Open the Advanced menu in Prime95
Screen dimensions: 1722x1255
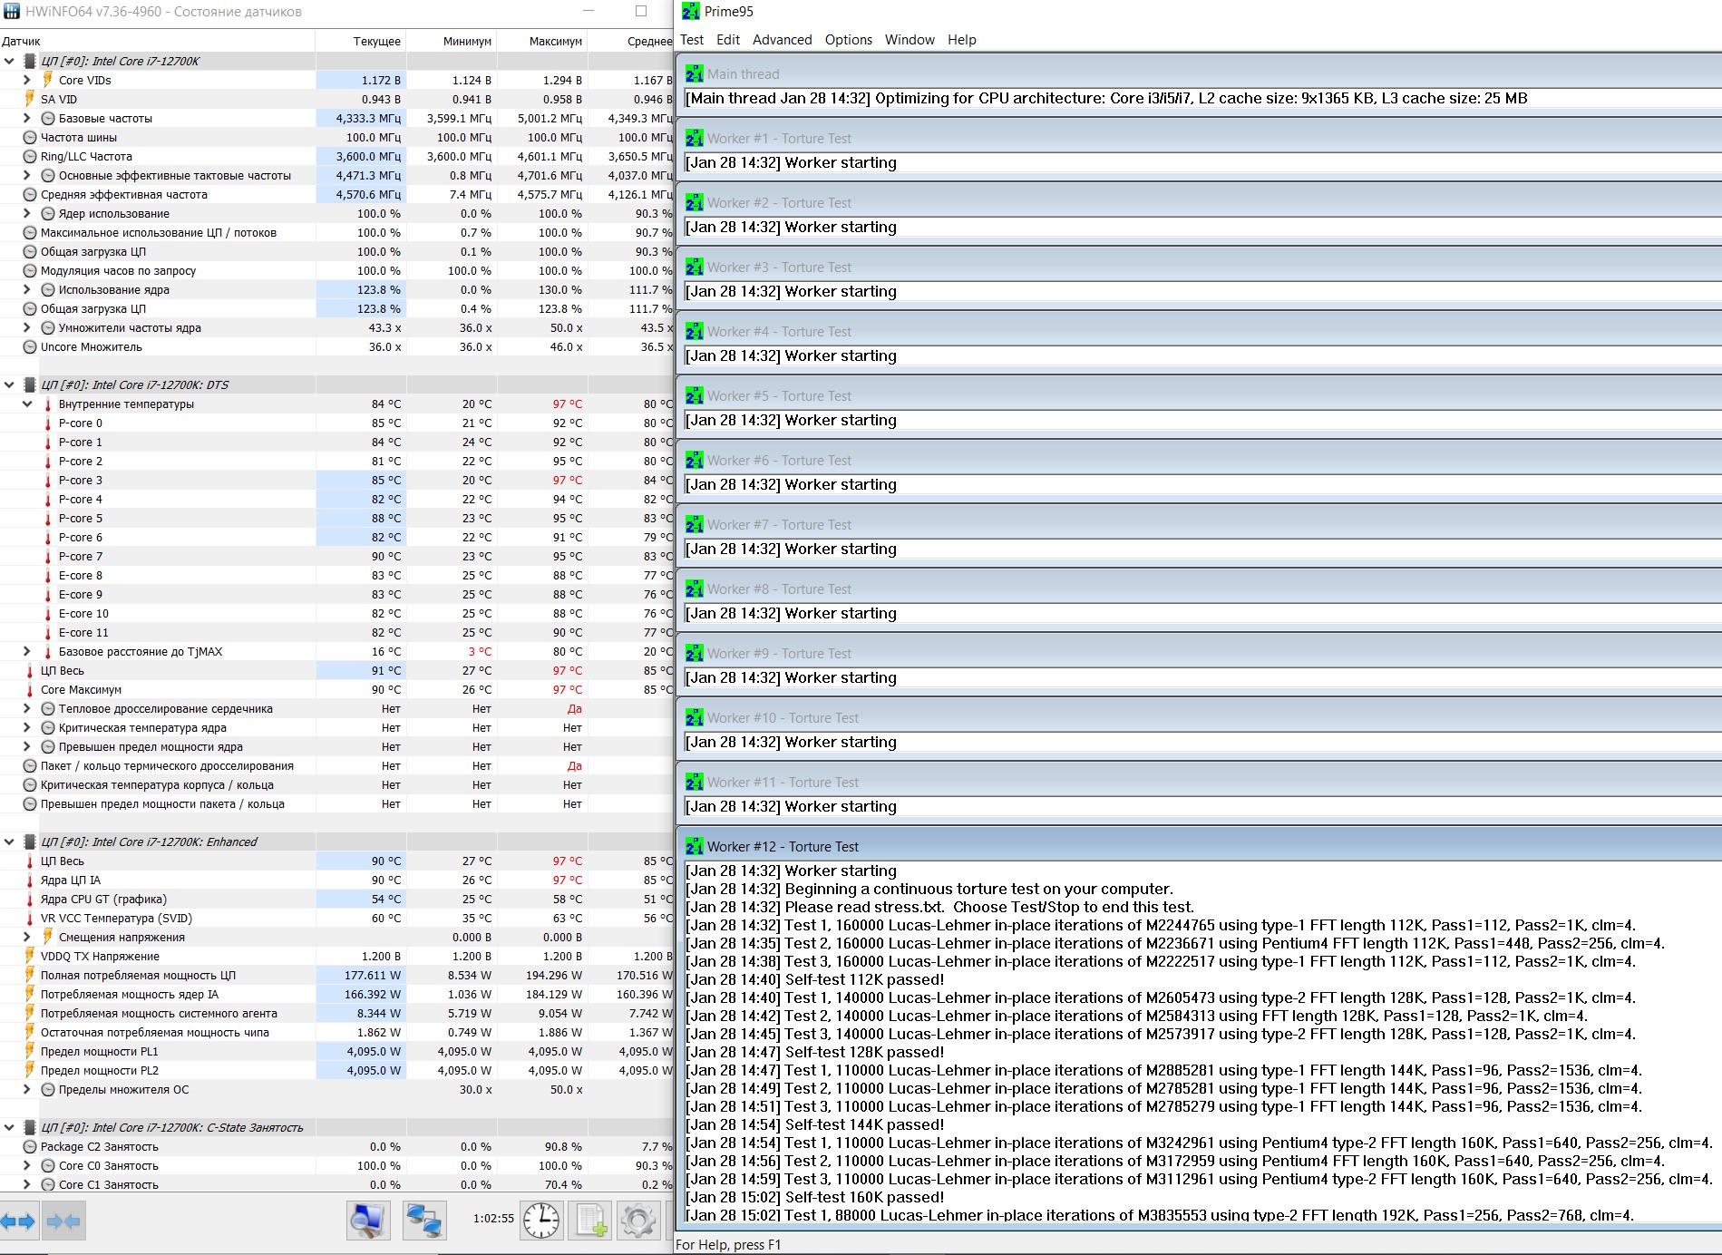click(x=783, y=40)
